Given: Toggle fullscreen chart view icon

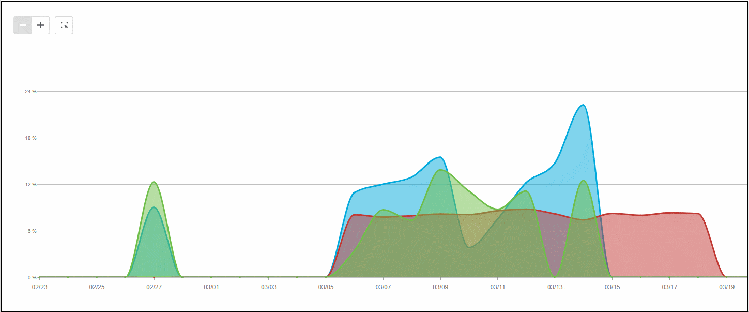Looking at the screenshot, I should click(64, 25).
